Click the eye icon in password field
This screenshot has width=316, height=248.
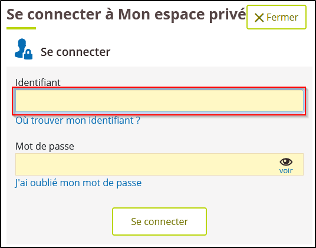tap(286, 161)
